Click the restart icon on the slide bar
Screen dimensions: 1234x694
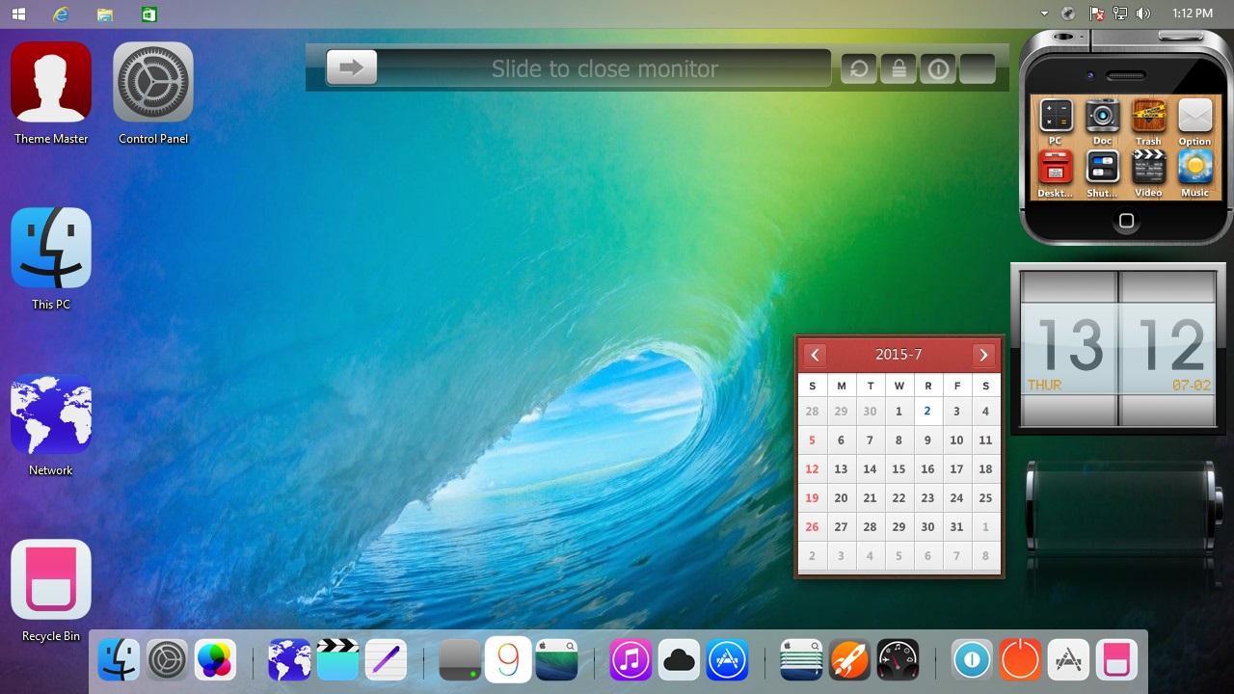[x=859, y=68]
